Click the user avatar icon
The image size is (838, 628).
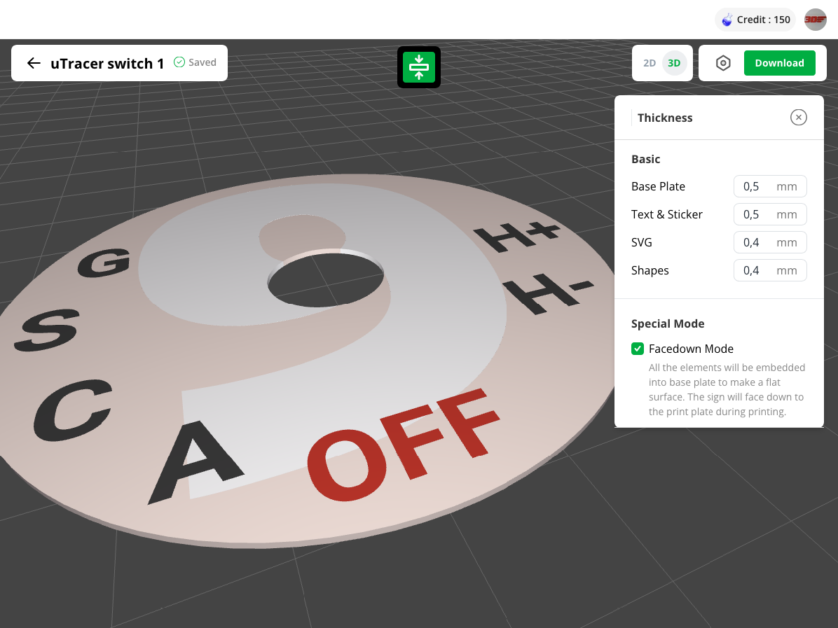coord(815,20)
